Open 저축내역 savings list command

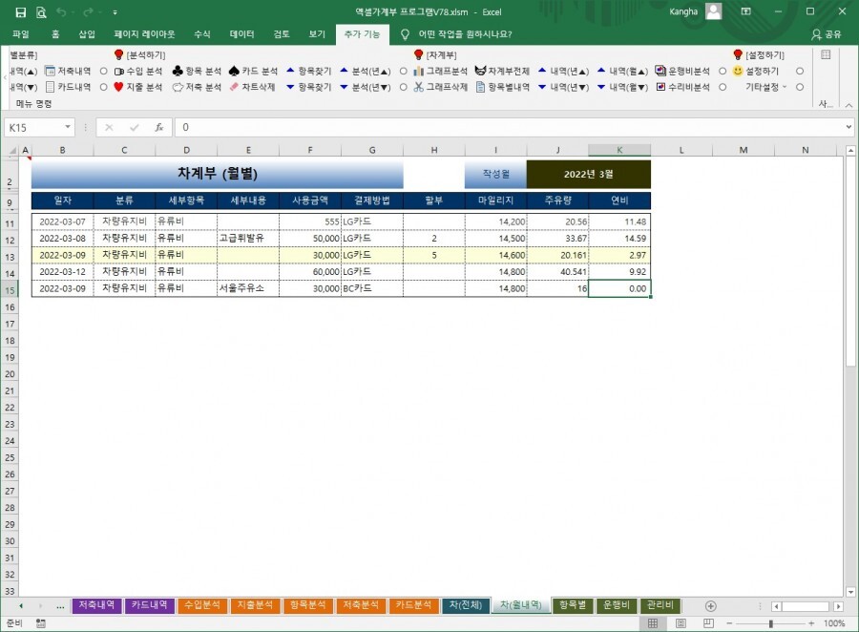(x=68, y=72)
